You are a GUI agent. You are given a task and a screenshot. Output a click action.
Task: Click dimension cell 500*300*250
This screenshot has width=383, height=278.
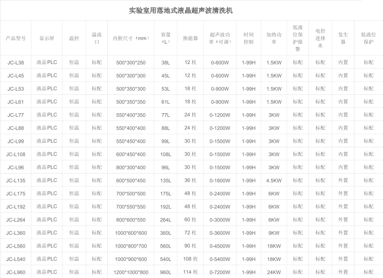point(131,63)
